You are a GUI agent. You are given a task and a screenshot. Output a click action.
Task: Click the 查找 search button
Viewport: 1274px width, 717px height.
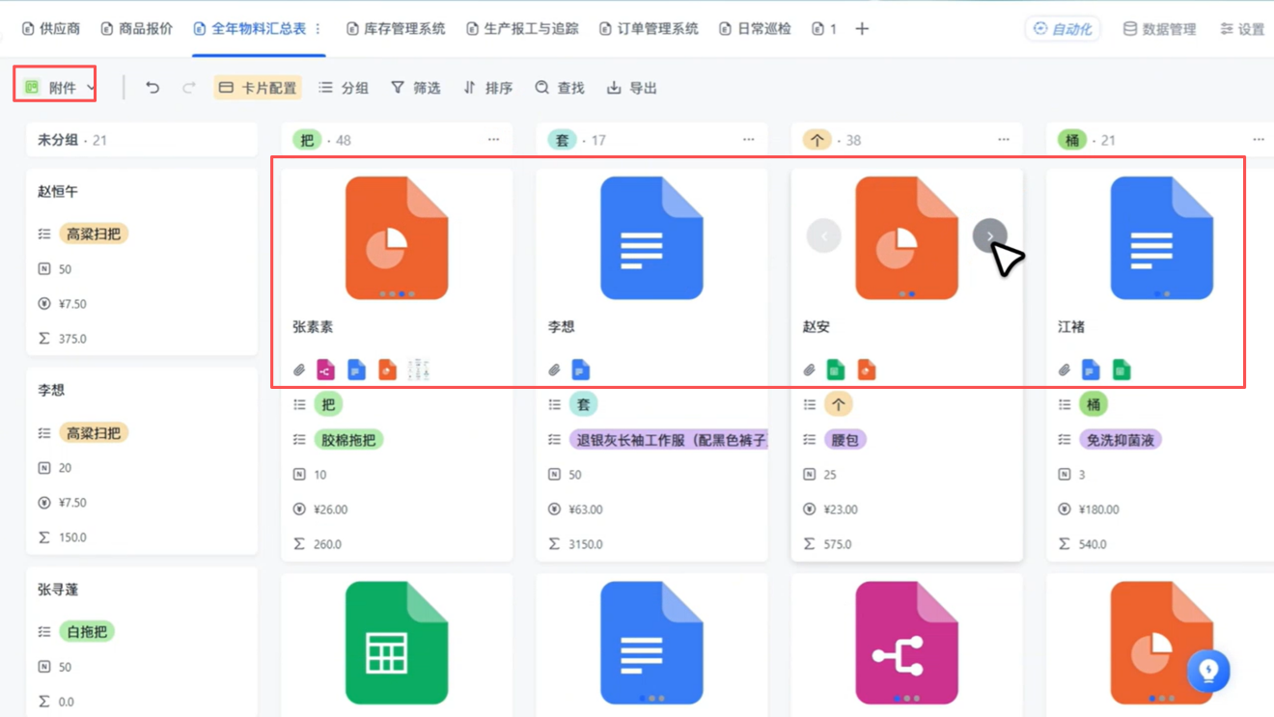pos(560,88)
